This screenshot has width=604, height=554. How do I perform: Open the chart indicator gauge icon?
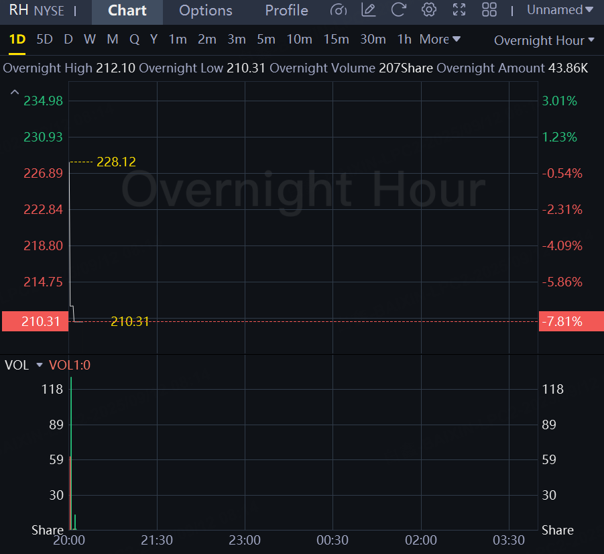(x=339, y=10)
